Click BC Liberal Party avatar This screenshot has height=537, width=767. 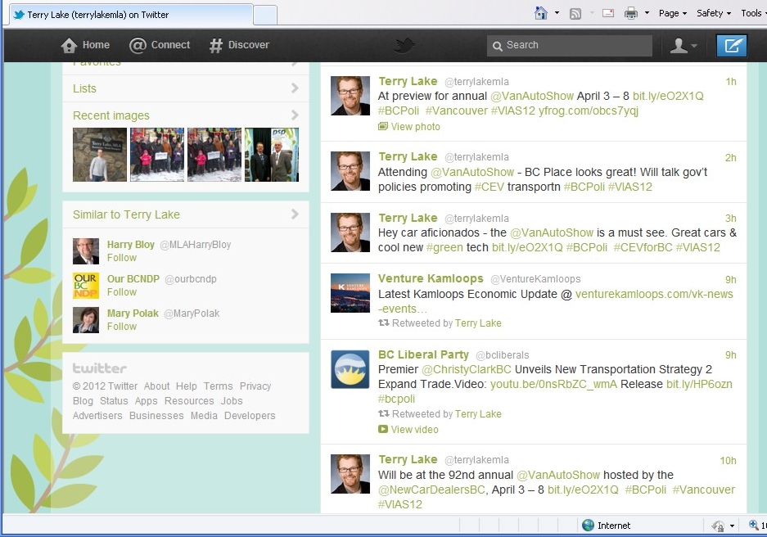point(350,369)
